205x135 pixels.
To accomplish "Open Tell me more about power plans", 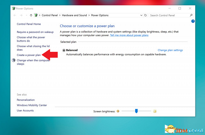I will [129, 35].
